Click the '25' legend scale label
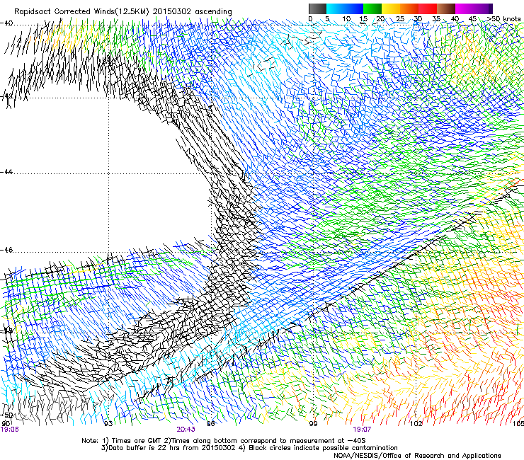Screen dimensions: 524x460 (400, 19)
